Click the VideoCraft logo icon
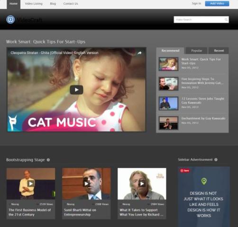Image resolution: width=238 pixels, height=227 pixels. pyautogui.click(x=10, y=19)
